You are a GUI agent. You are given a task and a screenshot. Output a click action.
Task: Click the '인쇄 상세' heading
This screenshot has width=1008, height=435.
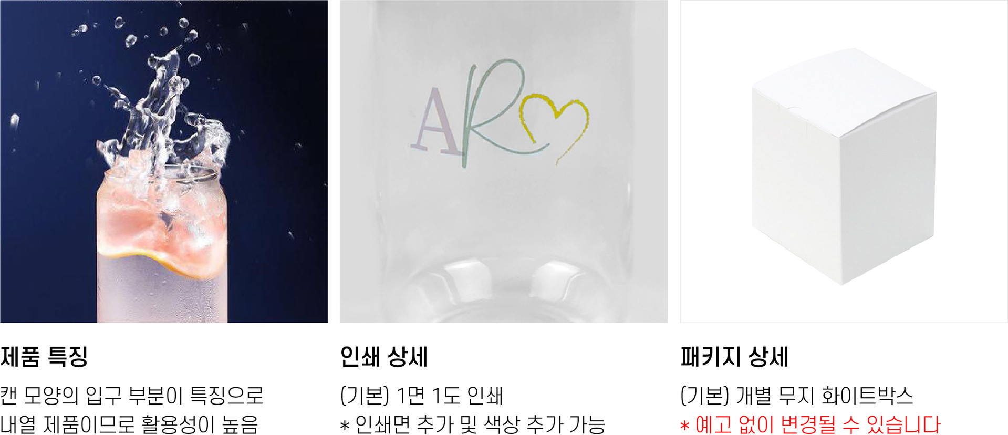[x=384, y=357]
